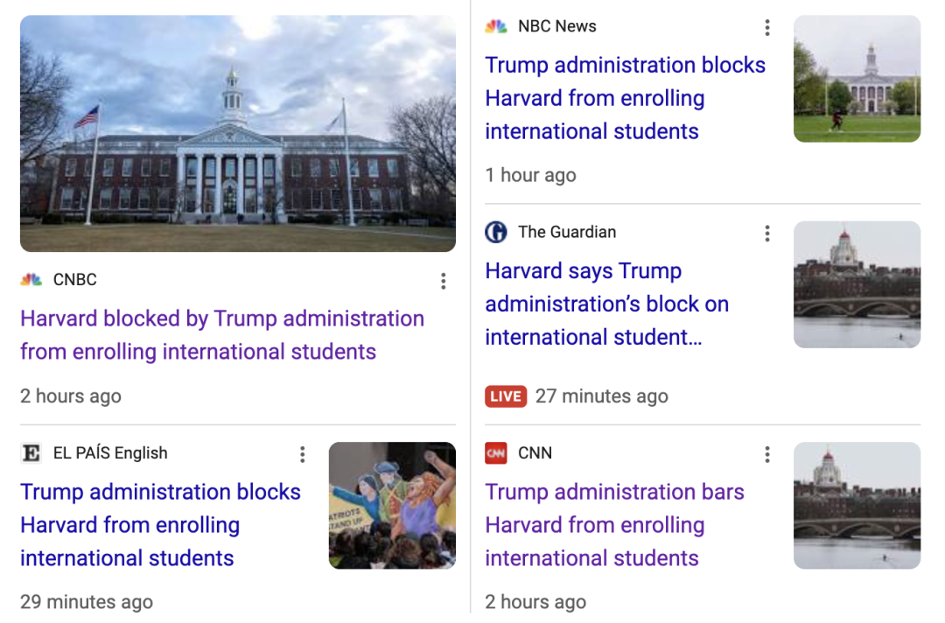Open Guardian headline 'Harvard says Trump administration's block'
This screenshot has width=945, height=623.
click(x=607, y=304)
